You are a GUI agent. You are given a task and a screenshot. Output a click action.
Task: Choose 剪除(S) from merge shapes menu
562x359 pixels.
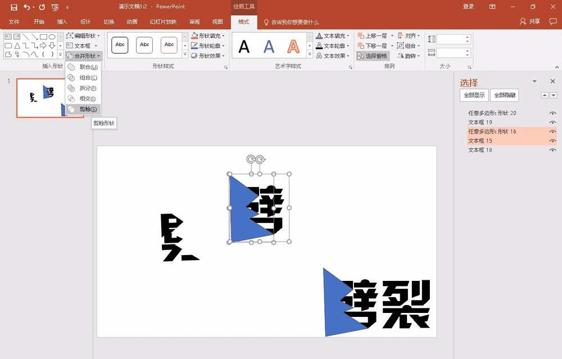pyautogui.click(x=83, y=110)
